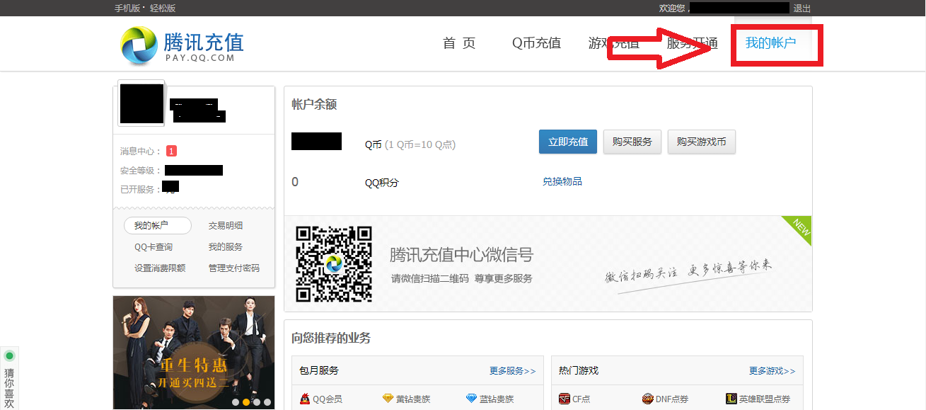Open 管理支付密码 in the sidebar
The width and height of the screenshot is (926, 410).
[x=234, y=268]
